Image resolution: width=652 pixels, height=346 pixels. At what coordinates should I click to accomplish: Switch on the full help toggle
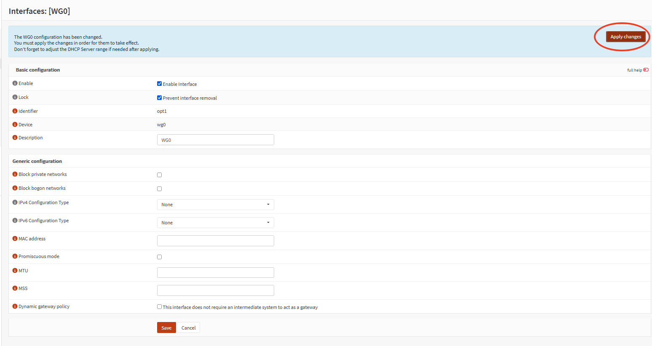(646, 70)
